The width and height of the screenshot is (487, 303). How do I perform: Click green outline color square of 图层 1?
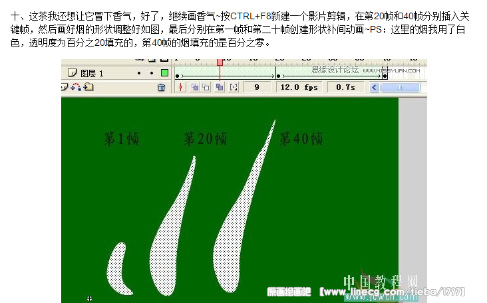tap(164, 73)
